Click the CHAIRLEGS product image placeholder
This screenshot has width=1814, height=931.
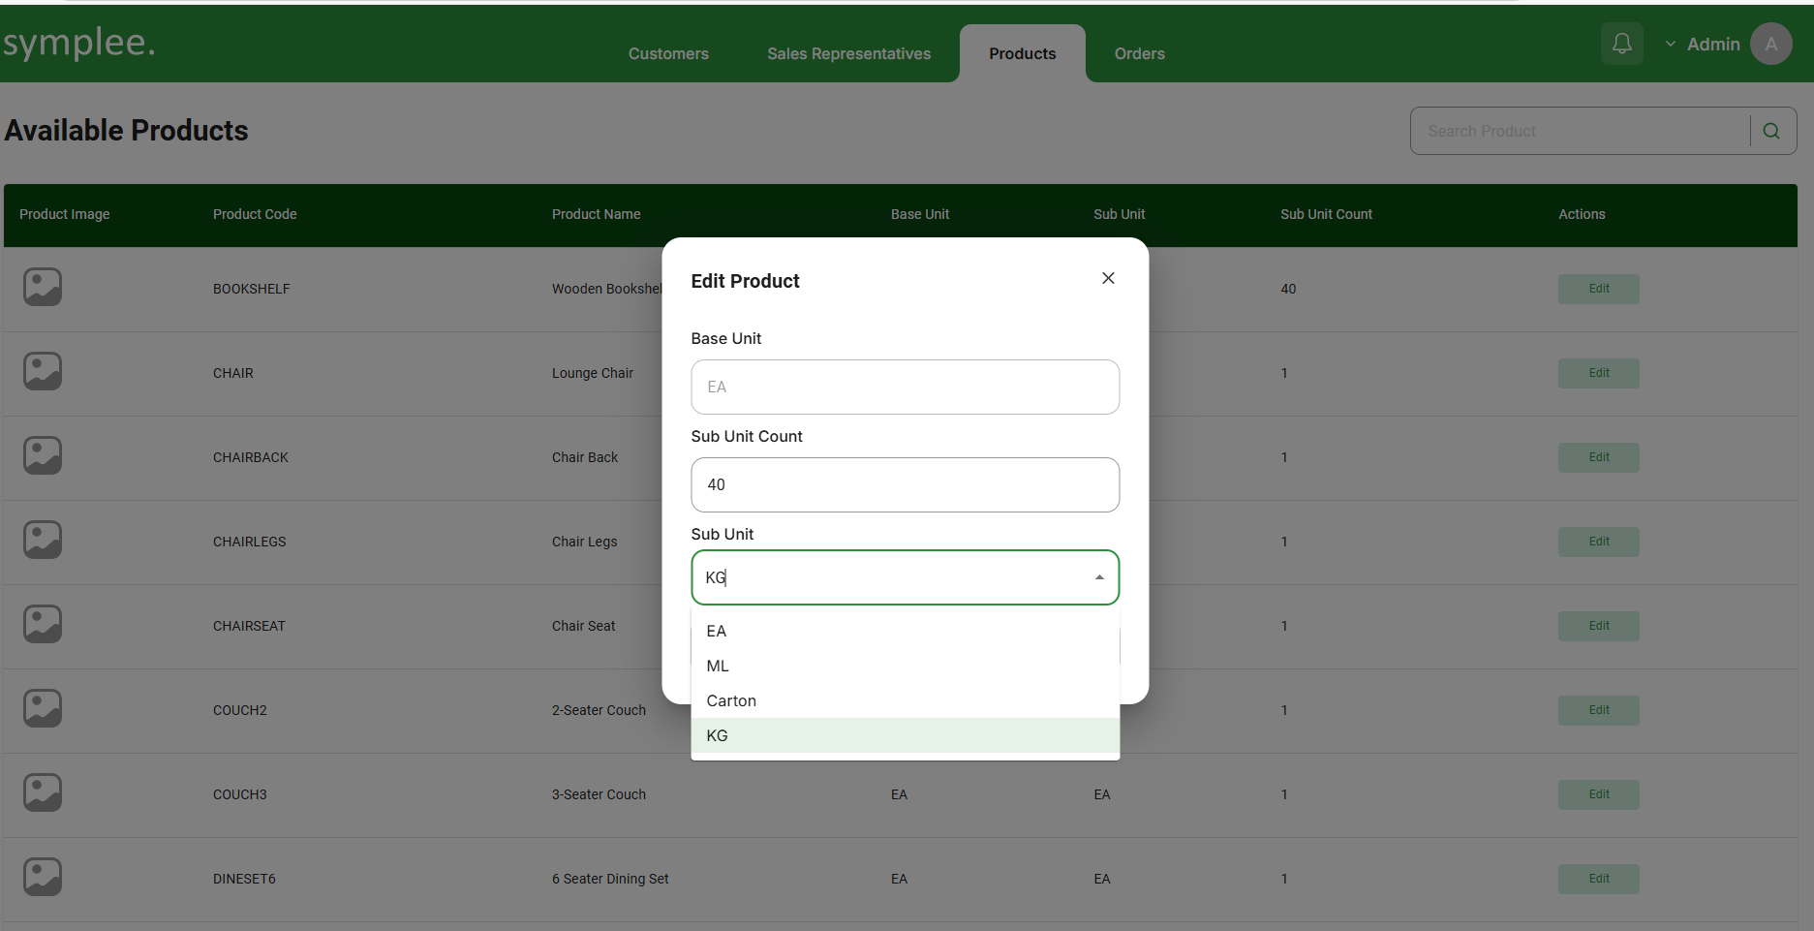tap(43, 541)
